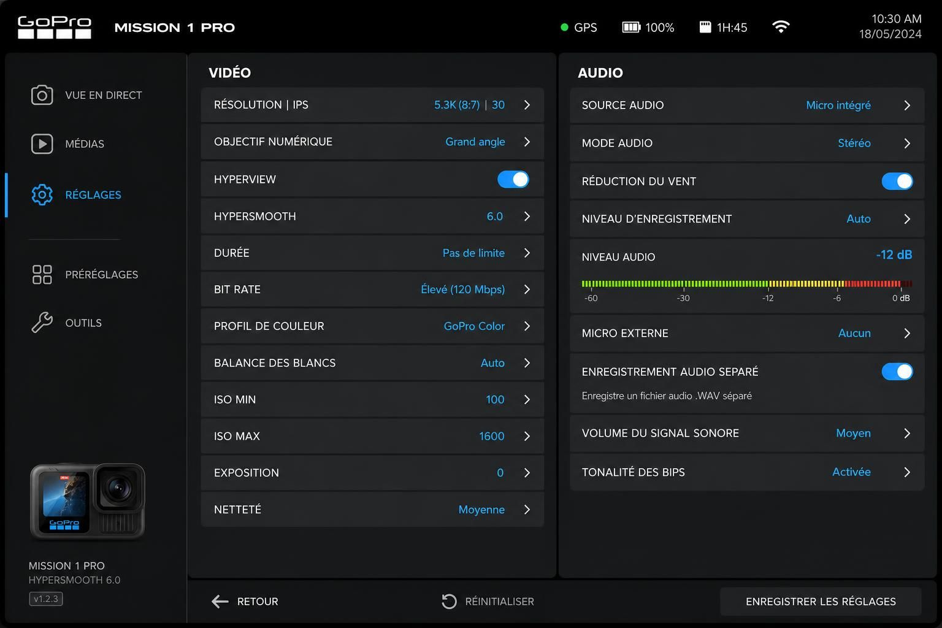Click the SD card storage icon
Viewport: 942px width, 628px height.
pyautogui.click(x=705, y=27)
